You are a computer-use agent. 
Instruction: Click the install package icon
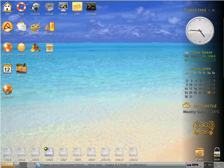click(x=49, y=7)
